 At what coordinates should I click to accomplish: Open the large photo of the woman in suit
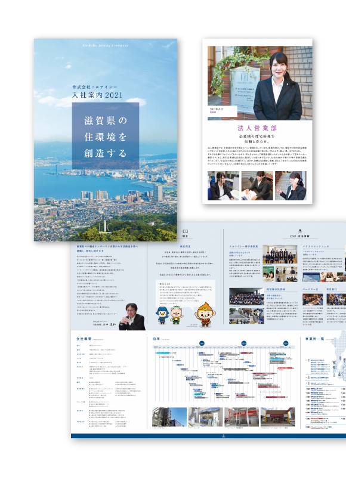click(x=260, y=83)
